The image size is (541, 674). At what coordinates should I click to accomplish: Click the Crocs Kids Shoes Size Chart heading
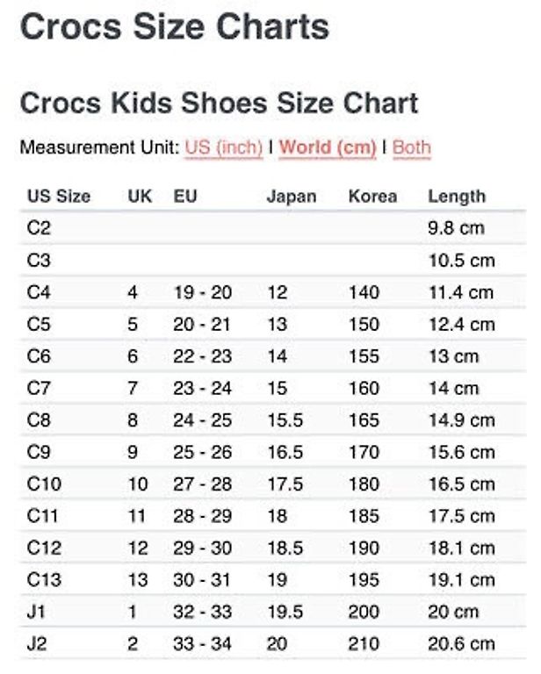[x=219, y=104]
